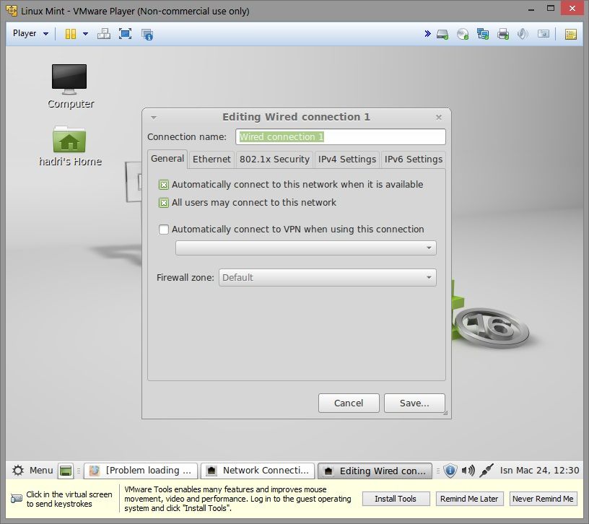Click the Cancel button
Screen dimensions: 589x524
[x=349, y=403]
